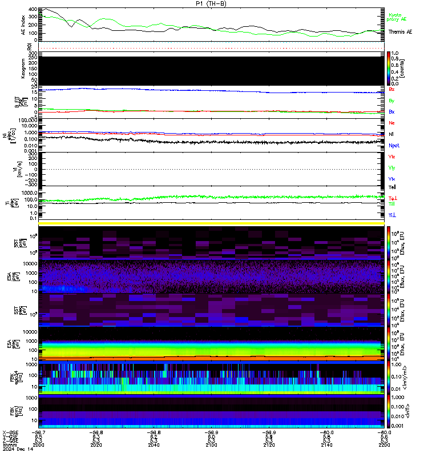Click the ESA electron energy spectrogram panel
Viewport: 428px width, 457px height.
[211, 344]
